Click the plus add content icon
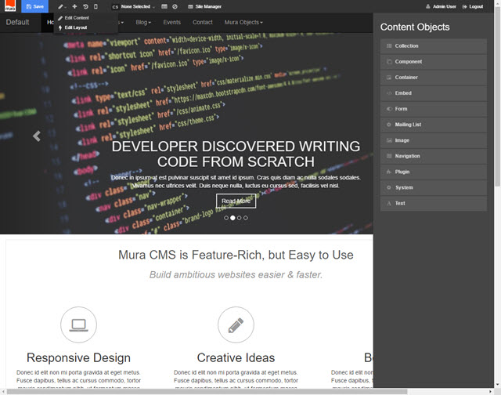The width and height of the screenshot is (501, 395). [74, 6]
